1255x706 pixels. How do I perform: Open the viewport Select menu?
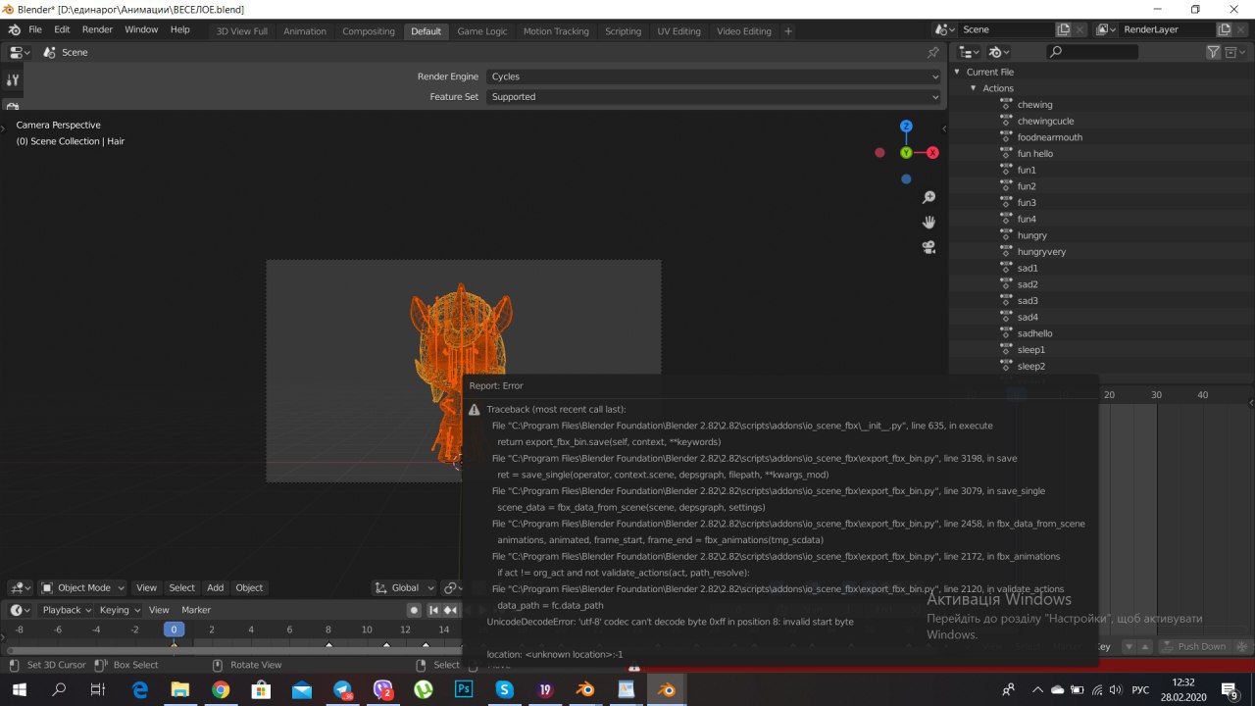pos(182,587)
